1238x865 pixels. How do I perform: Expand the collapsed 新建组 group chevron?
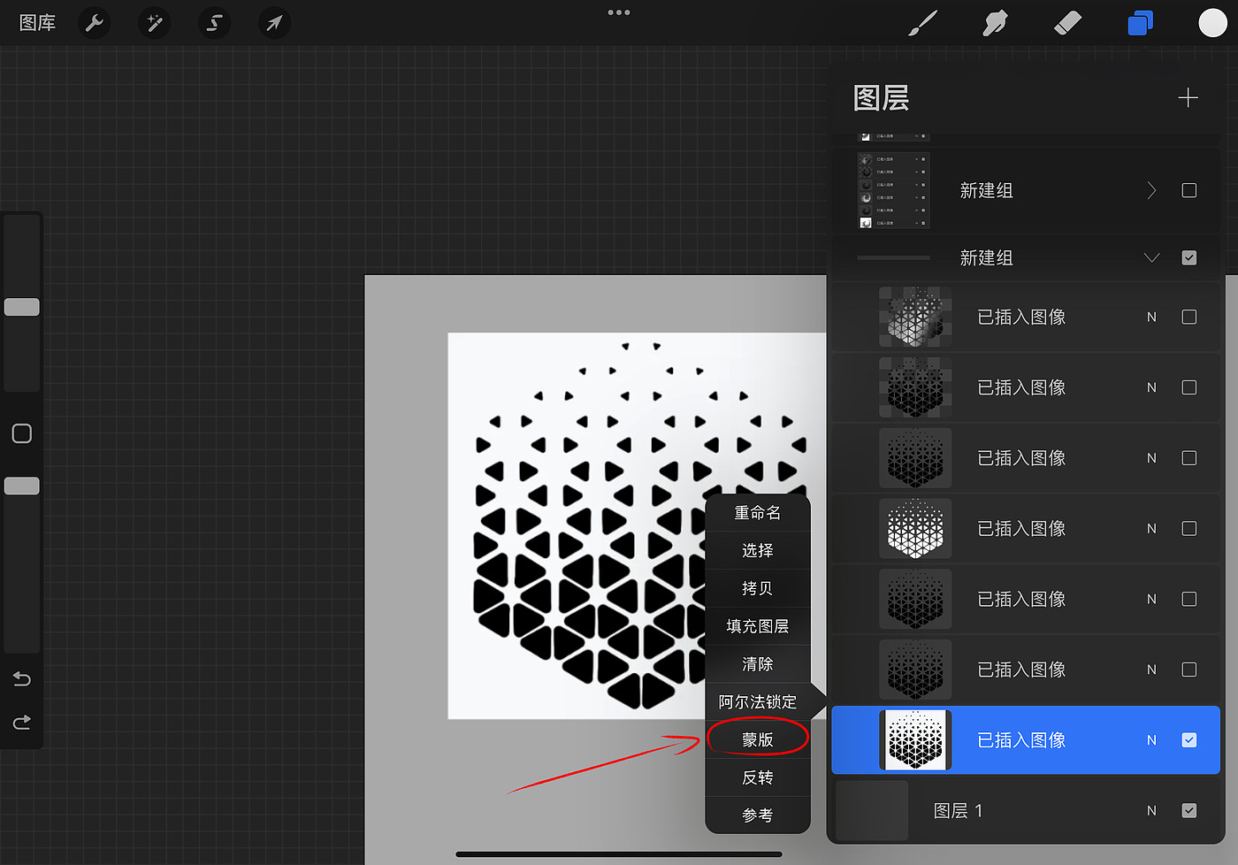[x=1151, y=190]
